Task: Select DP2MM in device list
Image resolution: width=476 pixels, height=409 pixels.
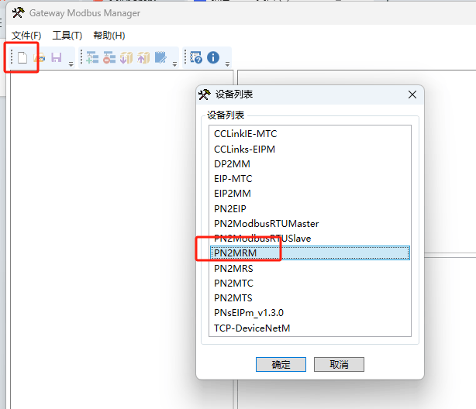Action: point(310,164)
